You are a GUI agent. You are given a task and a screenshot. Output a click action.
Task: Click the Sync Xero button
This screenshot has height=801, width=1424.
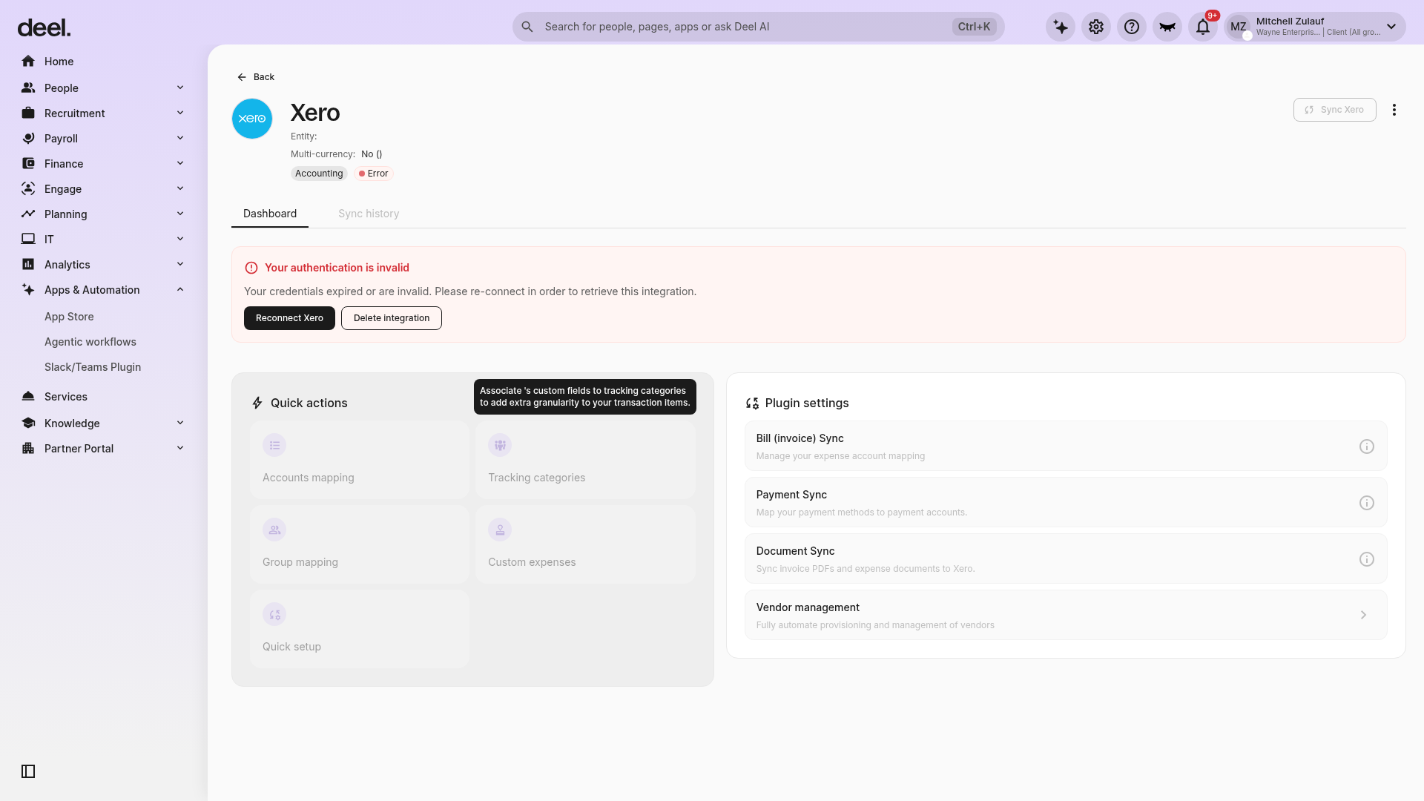pos(1334,110)
